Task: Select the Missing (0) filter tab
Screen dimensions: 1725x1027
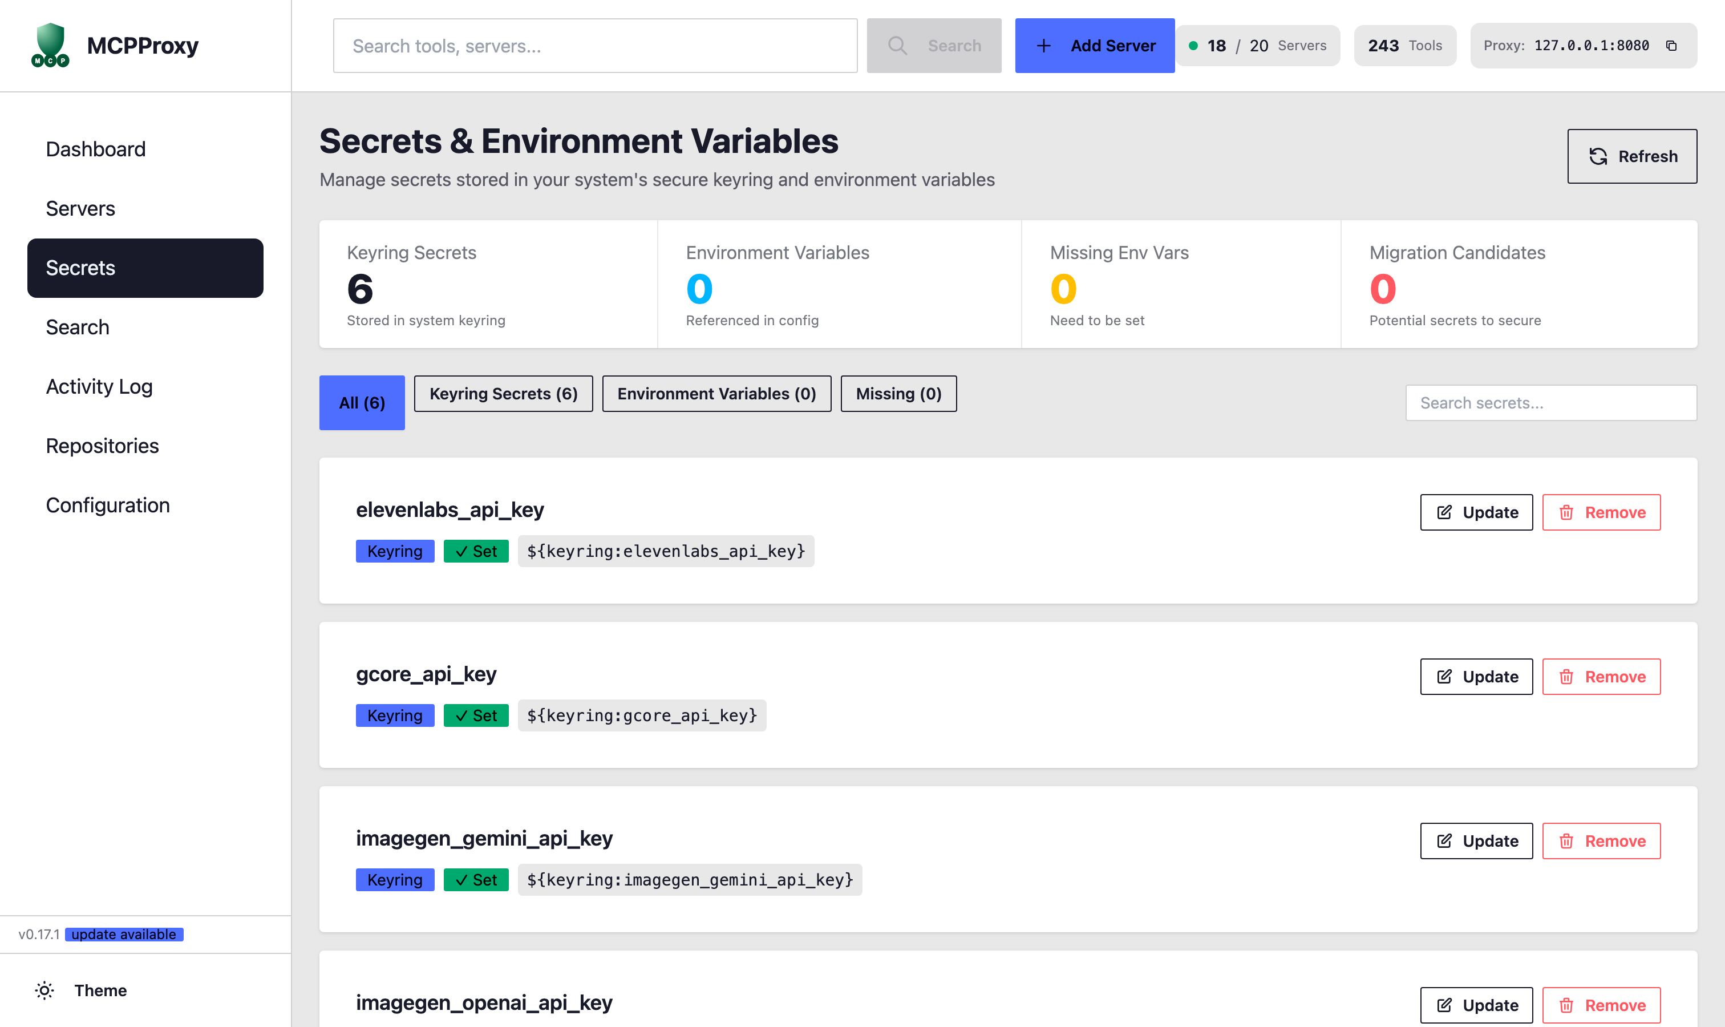Action: tap(898, 394)
